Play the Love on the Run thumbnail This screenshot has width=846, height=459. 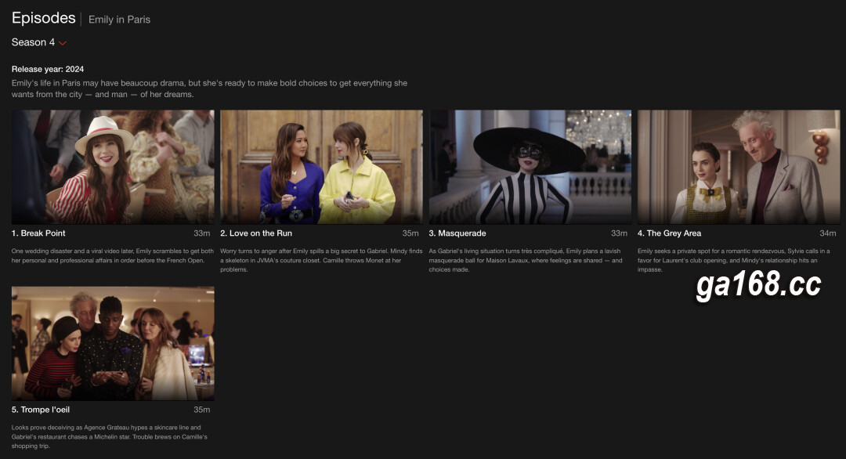(x=322, y=167)
